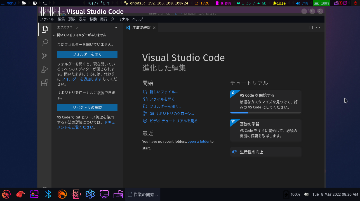Open the Menu button in top panel
Image resolution: width=360 pixels, height=201 pixels.
pos(8,3)
